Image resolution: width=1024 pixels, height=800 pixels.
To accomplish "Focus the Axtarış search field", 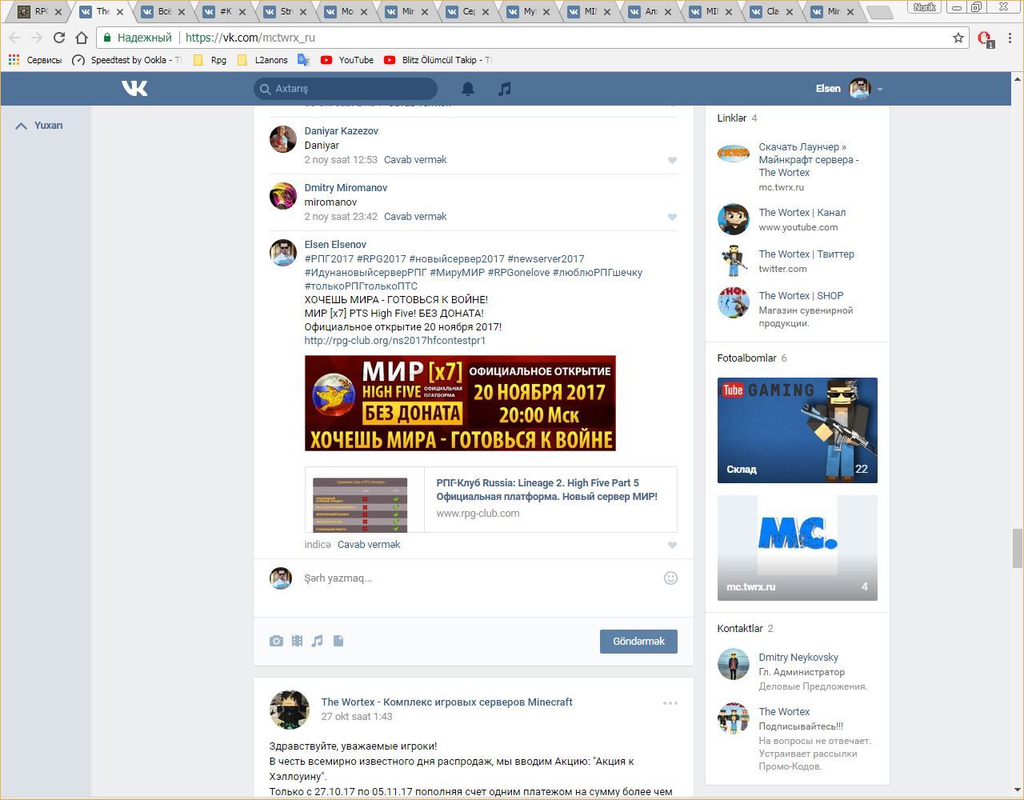I will click(x=346, y=89).
